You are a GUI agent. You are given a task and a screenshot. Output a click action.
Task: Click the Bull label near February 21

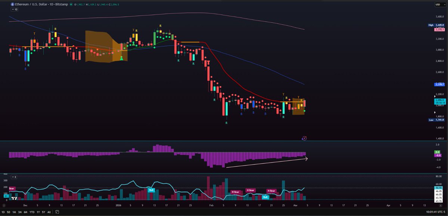(266, 197)
